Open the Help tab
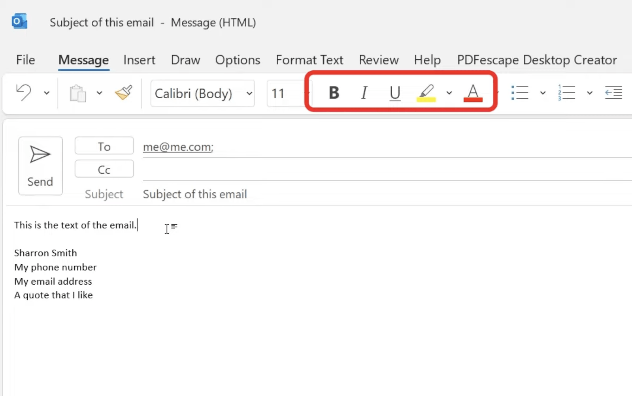Screen dimensions: 632x396 pos(427,60)
